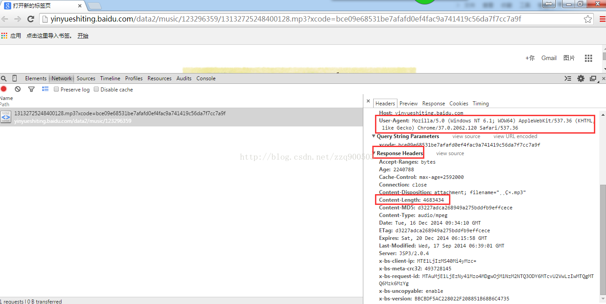Open the Apps grid bookmark shortcut
Viewport: 606px width, 304px height.
point(4,35)
